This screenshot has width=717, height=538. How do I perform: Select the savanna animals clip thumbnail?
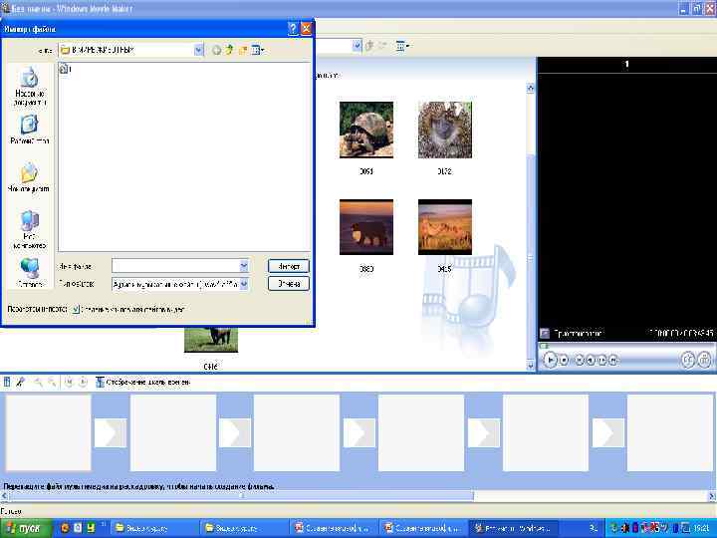point(445,227)
